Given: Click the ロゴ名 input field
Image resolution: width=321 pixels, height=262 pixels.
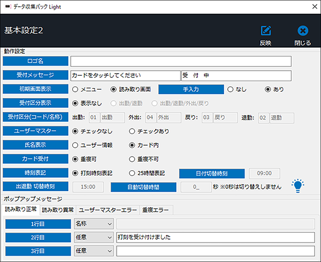Looking at the screenshot, I should [181, 61].
